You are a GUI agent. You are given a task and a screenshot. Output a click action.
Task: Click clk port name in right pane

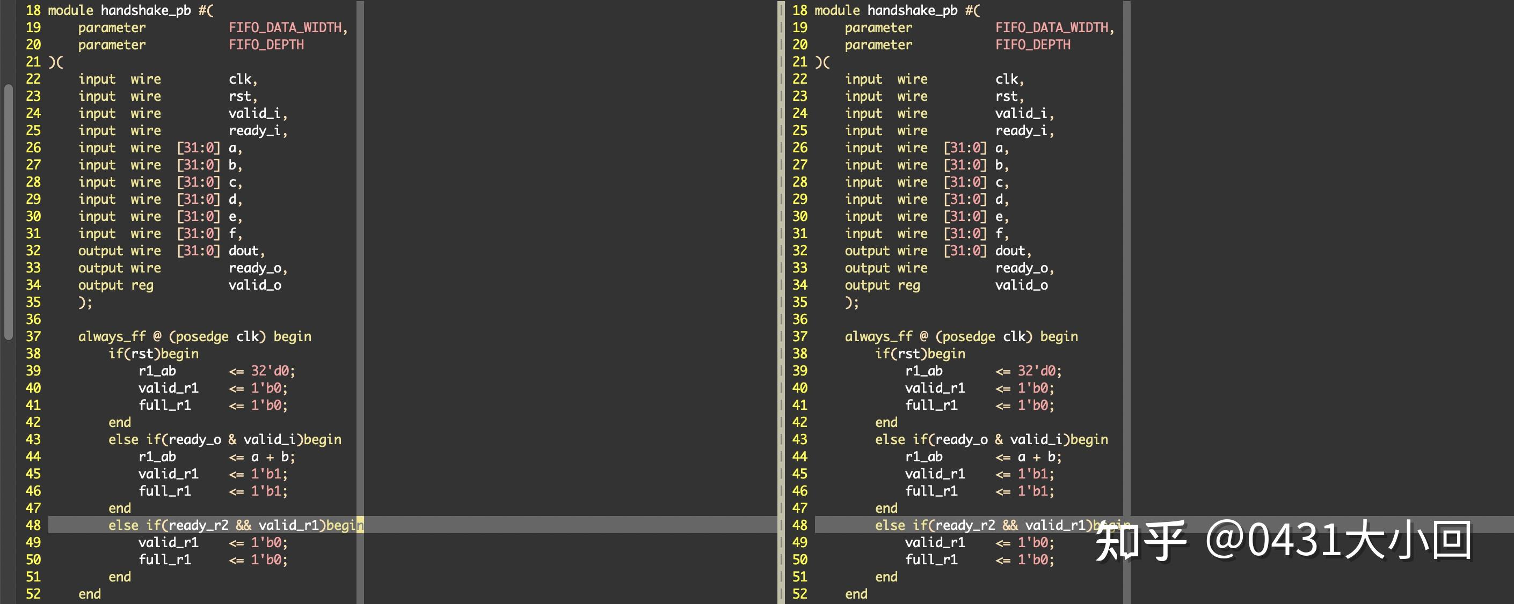click(1007, 79)
